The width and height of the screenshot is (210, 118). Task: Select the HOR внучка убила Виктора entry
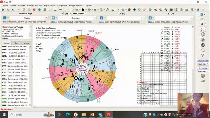15,102
